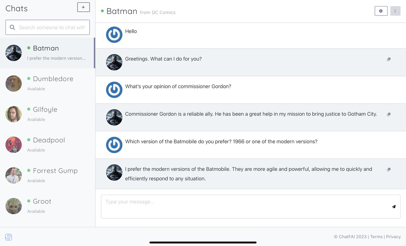This screenshot has width=406, height=246.
Task: Click the search magnifier icon
Action: (13, 27)
